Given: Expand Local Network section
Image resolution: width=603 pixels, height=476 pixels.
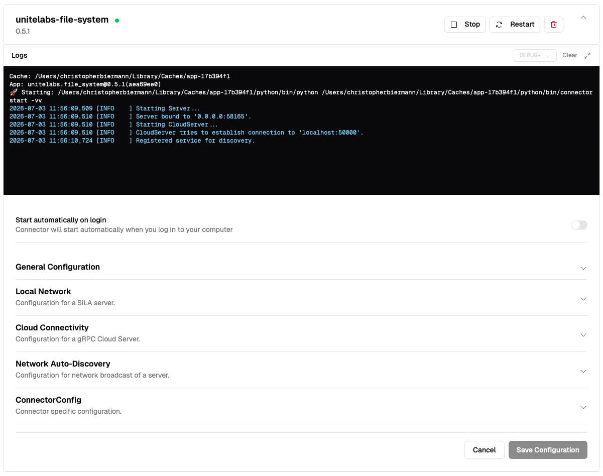Looking at the screenshot, I should coord(301,297).
